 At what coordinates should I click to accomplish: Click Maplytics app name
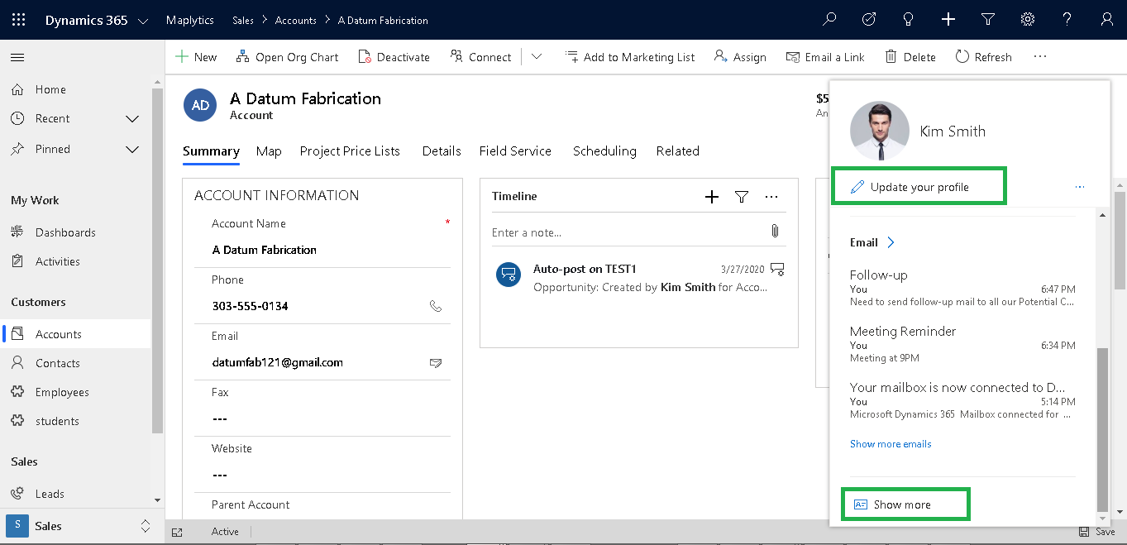pyautogui.click(x=190, y=20)
